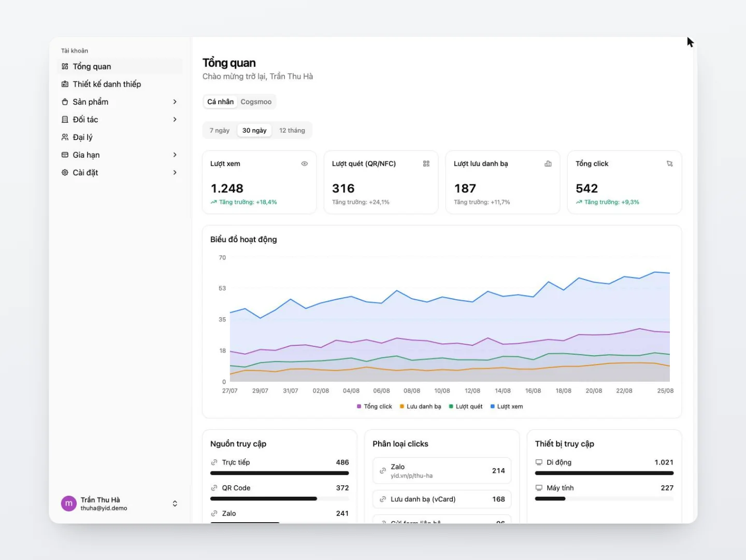Image resolution: width=746 pixels, height=560 pixels.
Task: Click the eye icon on Lượt xem card
Action: coord(305,163)
